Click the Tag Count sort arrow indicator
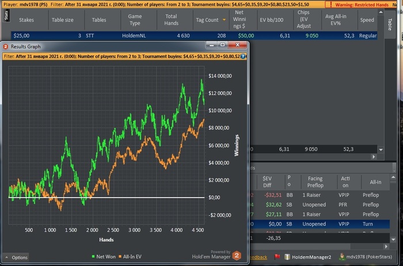 click(224, 20)
